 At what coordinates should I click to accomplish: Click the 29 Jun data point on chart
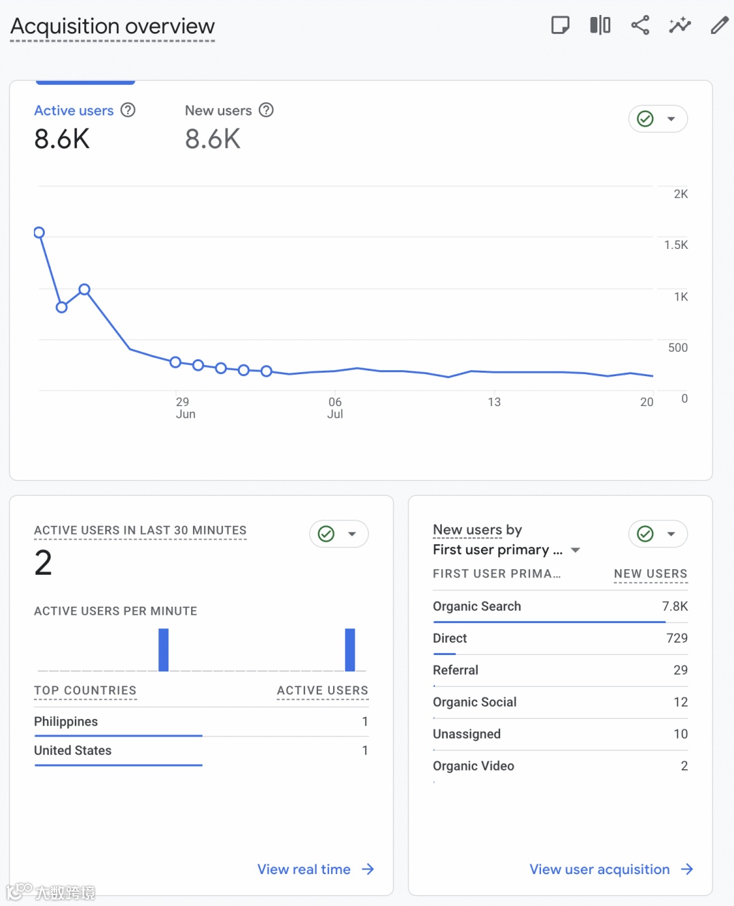point(175,362)
